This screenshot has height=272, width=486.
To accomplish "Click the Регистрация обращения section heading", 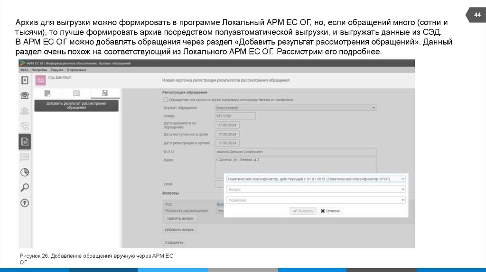I will 185,92.
